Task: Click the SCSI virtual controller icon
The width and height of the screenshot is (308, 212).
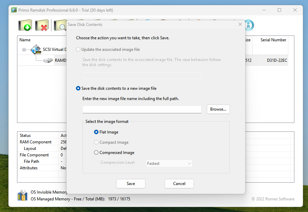Action: [36, 50]
